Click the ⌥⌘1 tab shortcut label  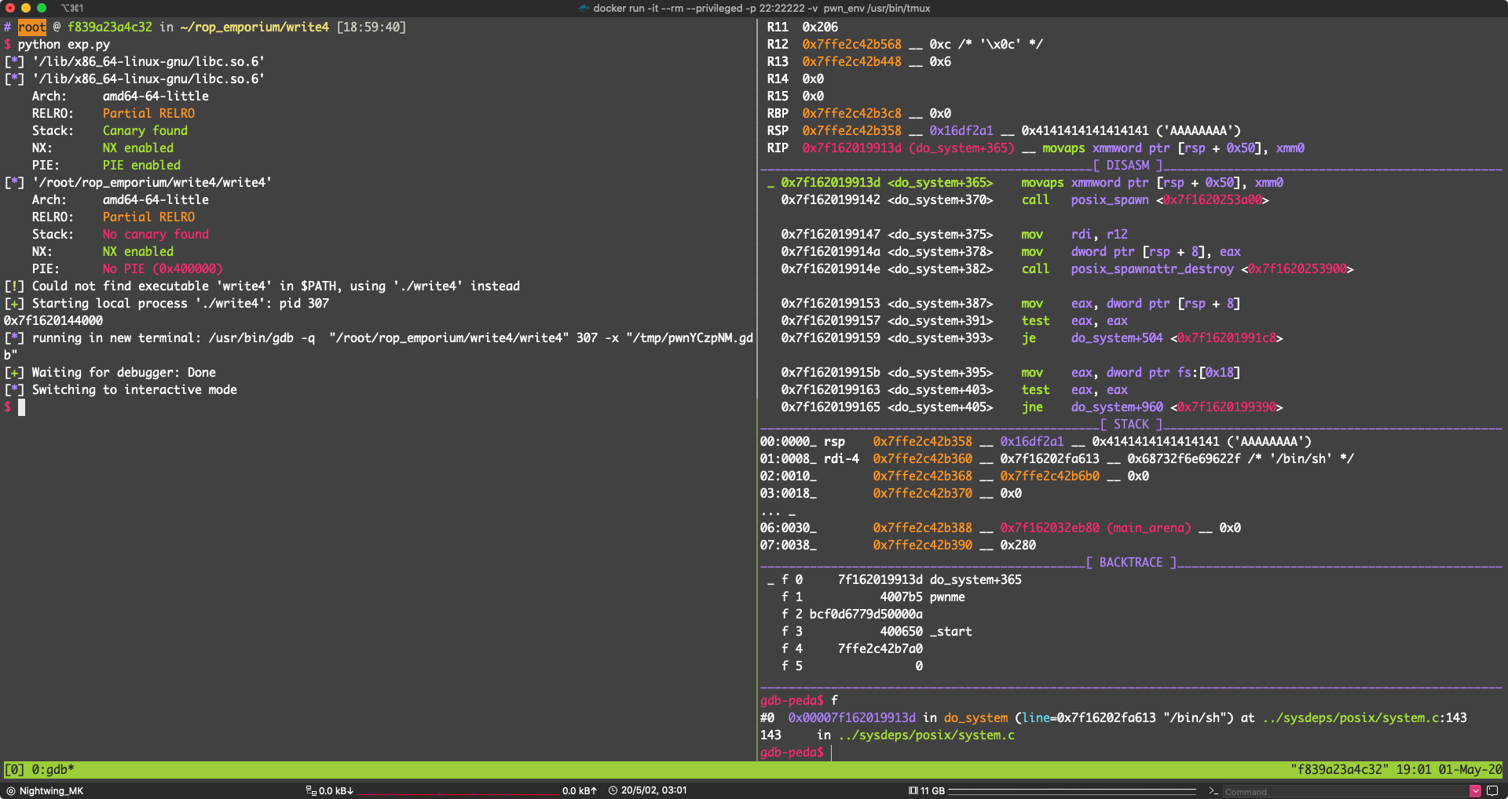72,8
